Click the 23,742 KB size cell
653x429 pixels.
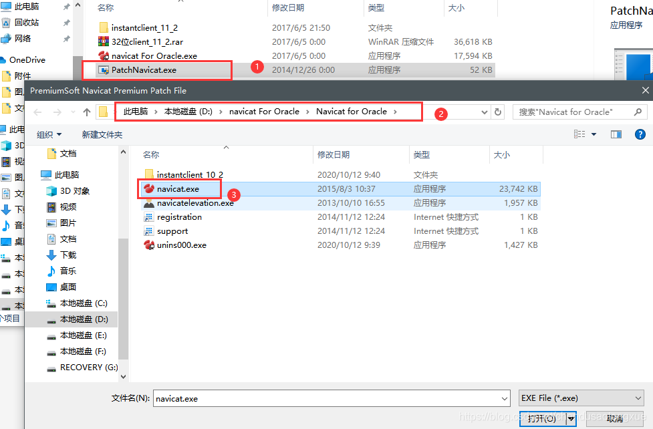tap(518, 188)
